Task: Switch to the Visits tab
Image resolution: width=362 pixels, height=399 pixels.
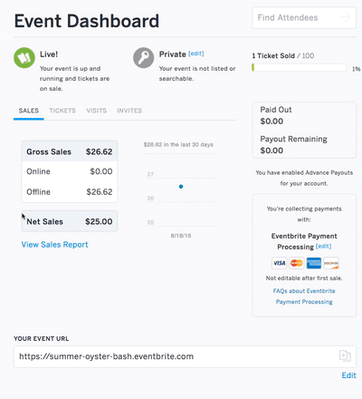Action: click(x=96, y=111)
